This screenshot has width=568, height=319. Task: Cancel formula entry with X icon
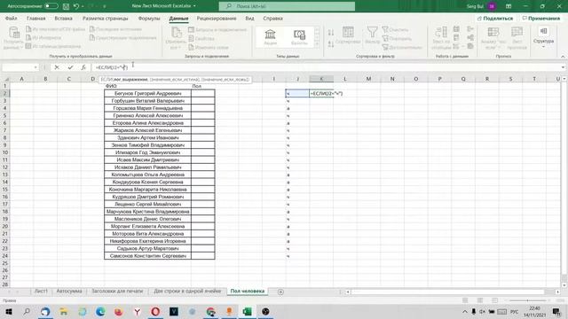pyautogui.click(x=57, y=67)
